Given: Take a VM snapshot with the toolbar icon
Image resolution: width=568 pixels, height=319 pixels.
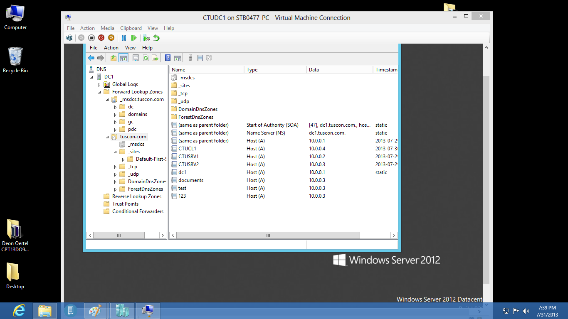Looking at the screenshot, I should 146,38.
